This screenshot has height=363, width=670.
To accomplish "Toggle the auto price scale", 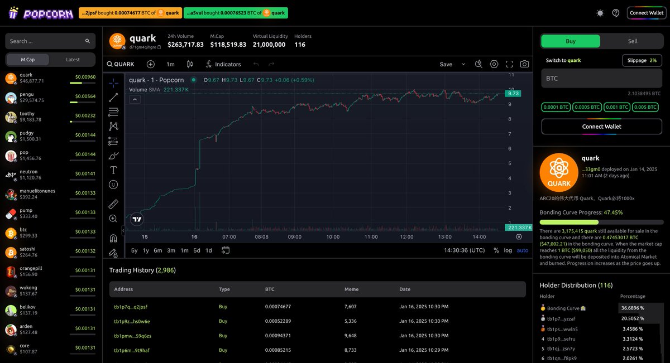I will (523, 250).
